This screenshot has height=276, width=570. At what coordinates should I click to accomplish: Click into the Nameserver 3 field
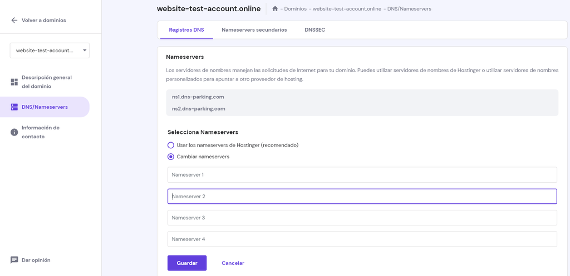pos(362,218)
